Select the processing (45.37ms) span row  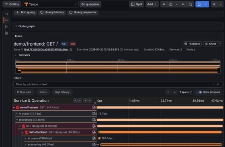click(60, 145)
